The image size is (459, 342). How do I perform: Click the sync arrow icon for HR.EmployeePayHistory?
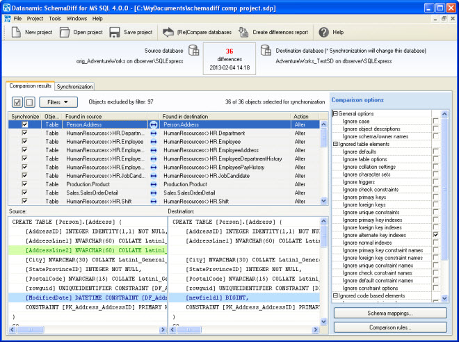[x=154, y=168]
